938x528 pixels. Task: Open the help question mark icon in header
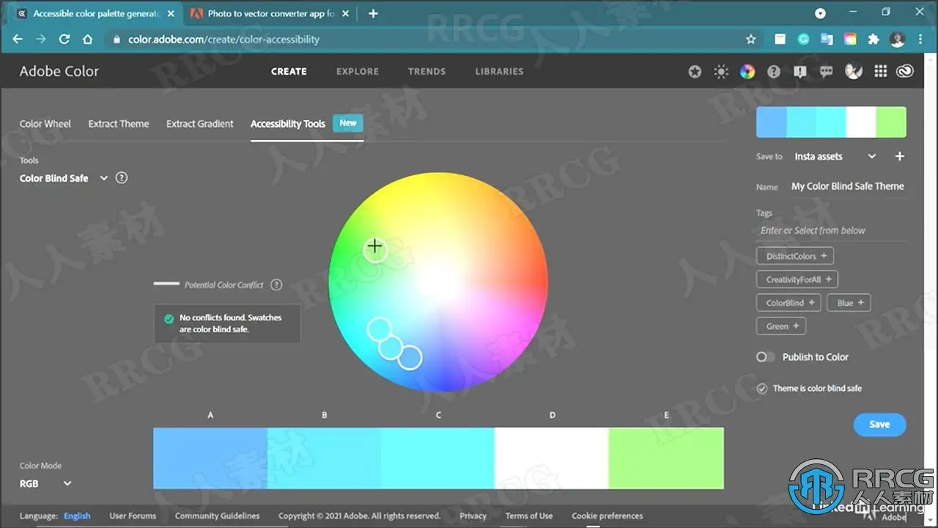tap(774, 71)
